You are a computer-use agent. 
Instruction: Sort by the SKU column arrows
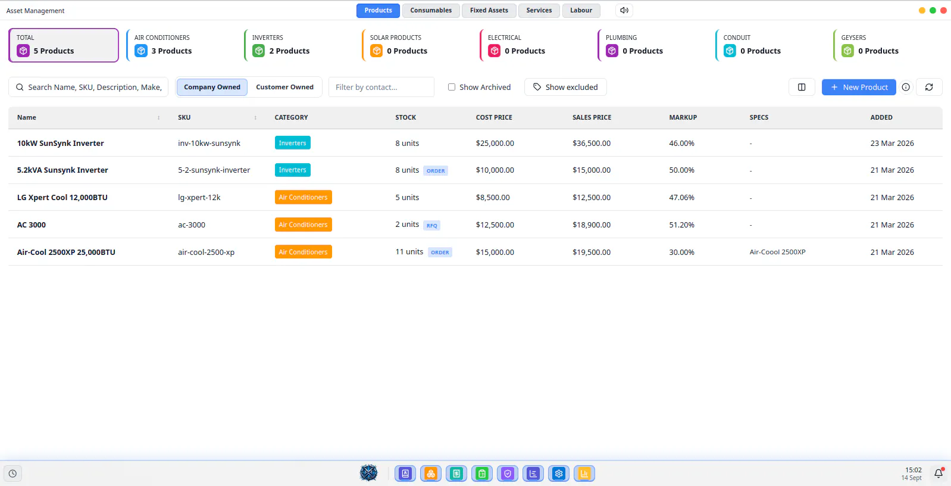256,118
